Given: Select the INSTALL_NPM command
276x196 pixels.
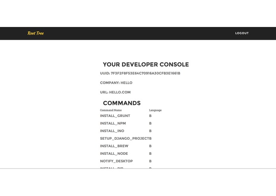Looking at the screenshot, I should 113,123.
